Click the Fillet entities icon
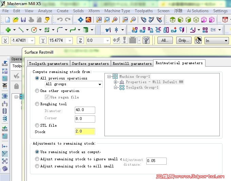231x181 pixels. click(x=60, y=30)
